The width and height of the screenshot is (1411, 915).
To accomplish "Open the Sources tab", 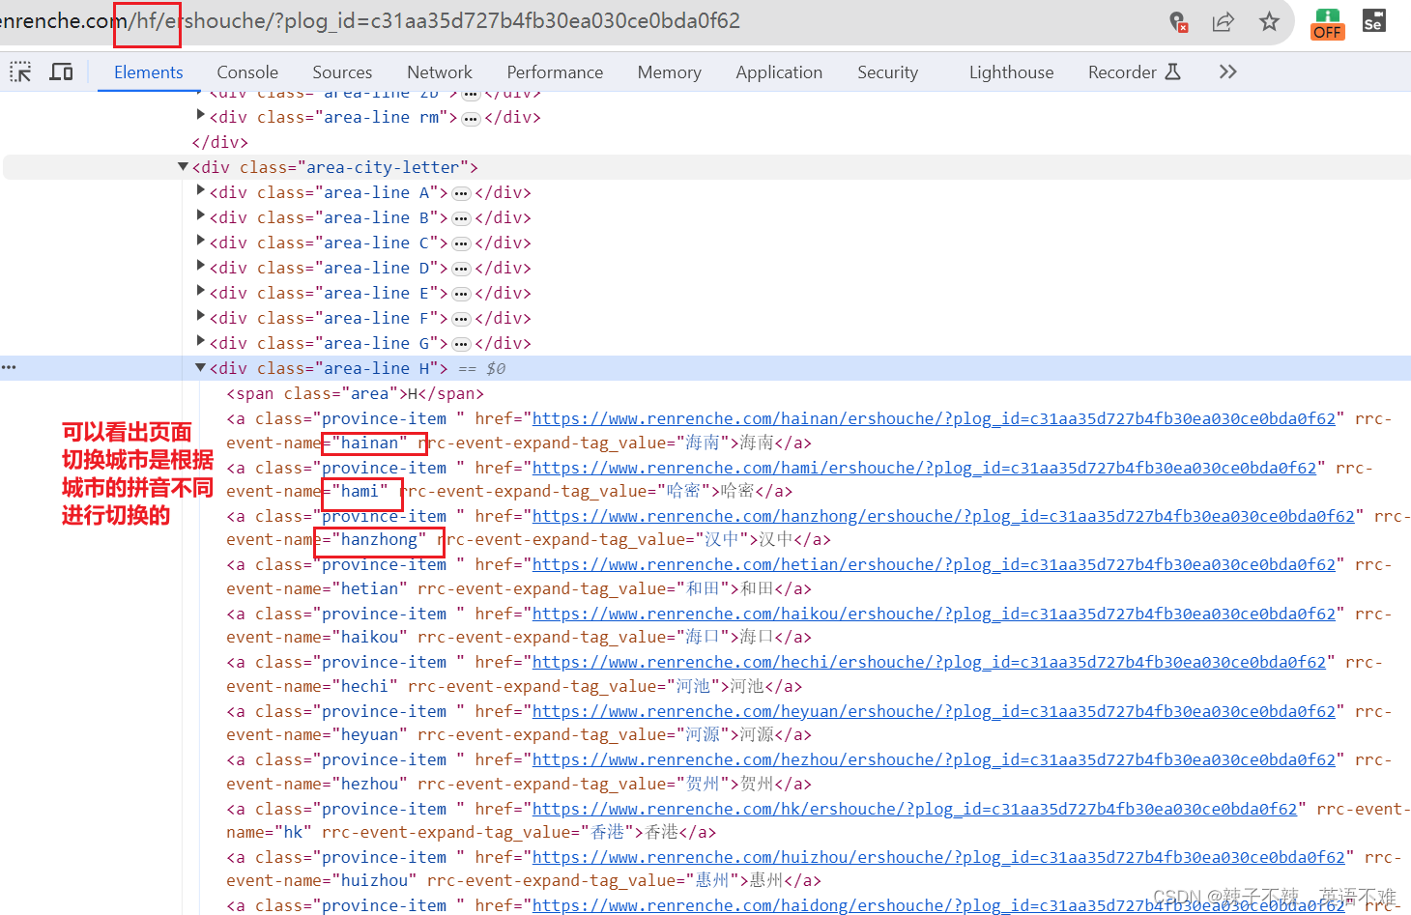I will click(x=342, y=72).
